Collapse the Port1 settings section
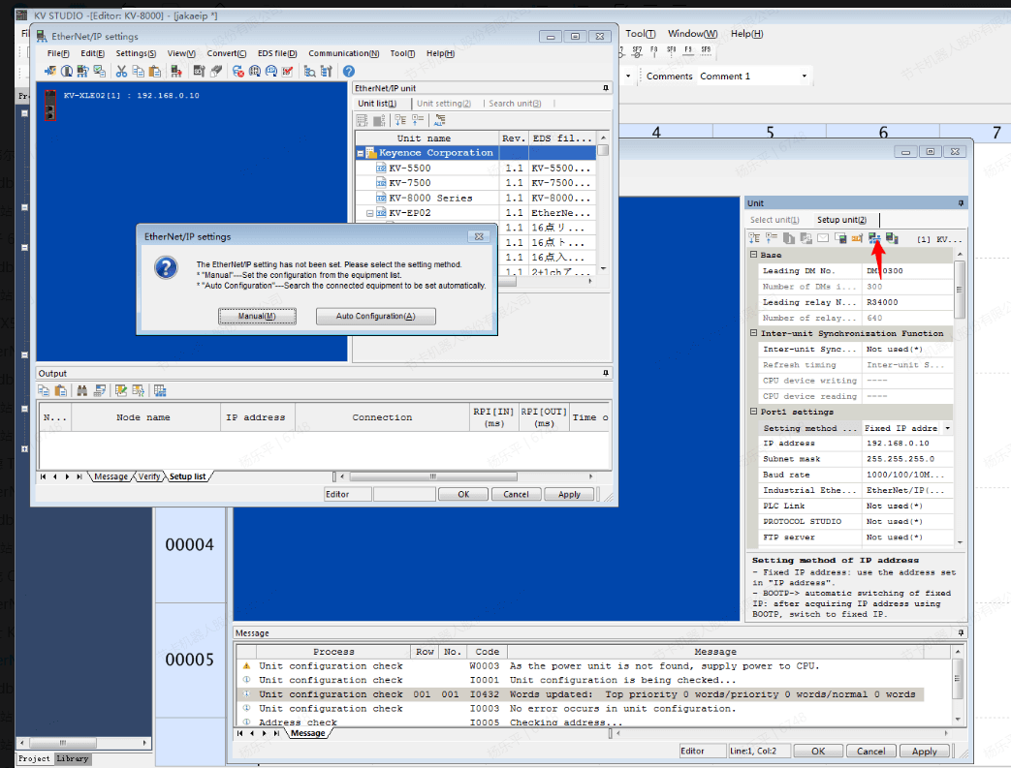This screenshot has height=768, width=1011. pyautogui.click(x=753, y=412)
